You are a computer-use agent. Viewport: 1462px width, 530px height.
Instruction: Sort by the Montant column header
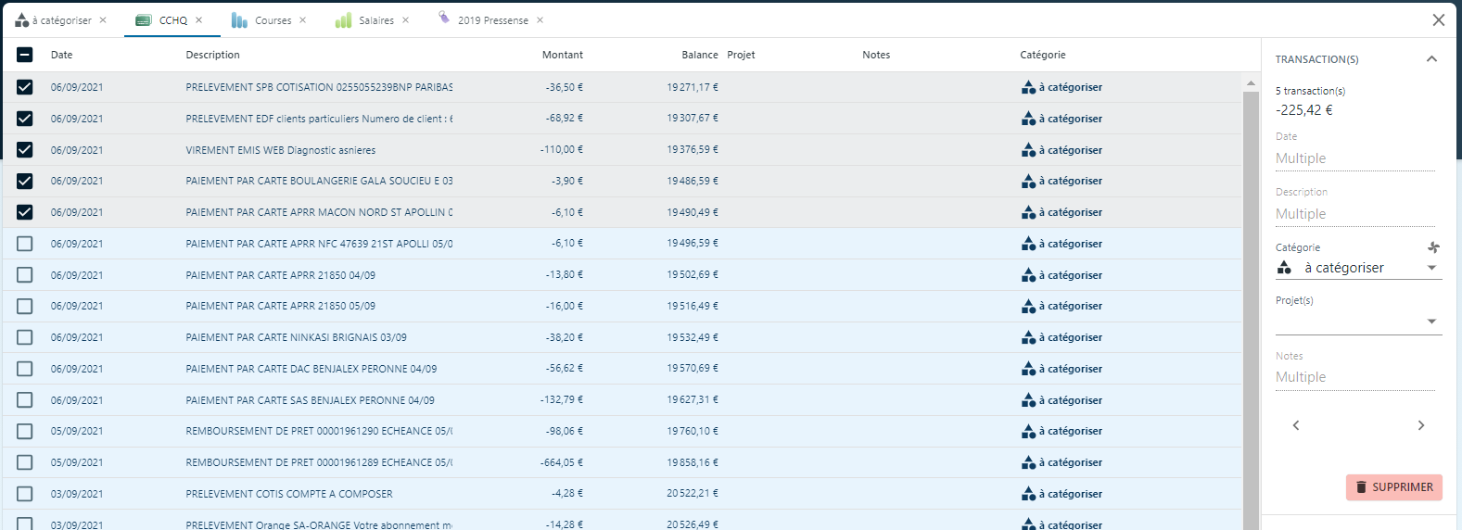click(x=562, y=55)
